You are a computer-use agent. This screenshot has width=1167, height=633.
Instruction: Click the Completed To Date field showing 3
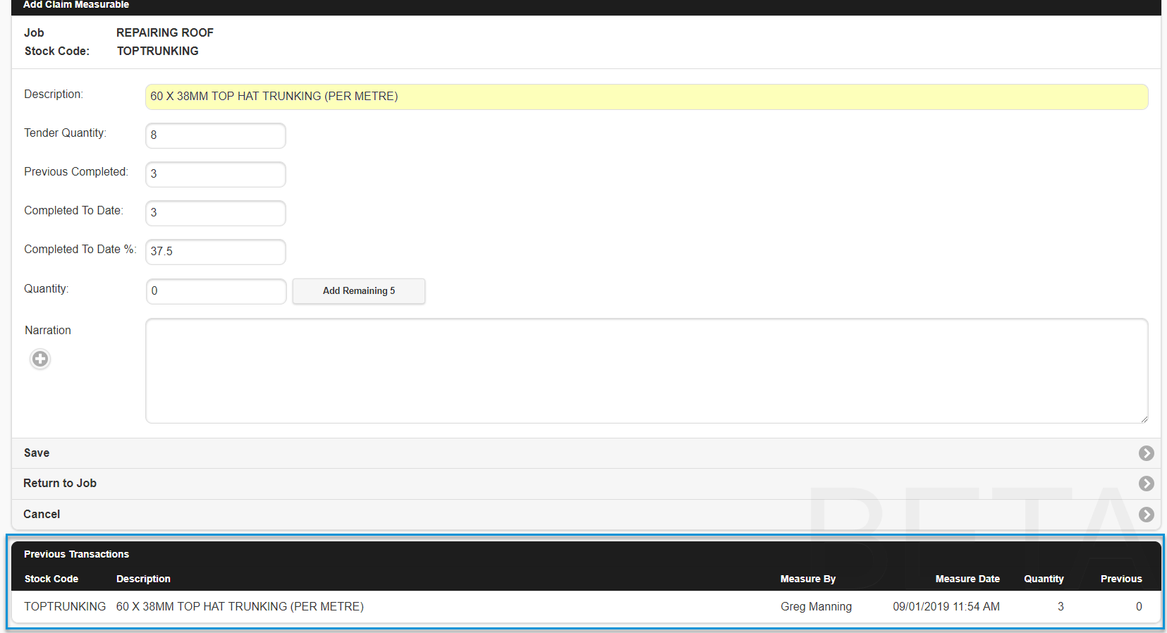point(216,213)
